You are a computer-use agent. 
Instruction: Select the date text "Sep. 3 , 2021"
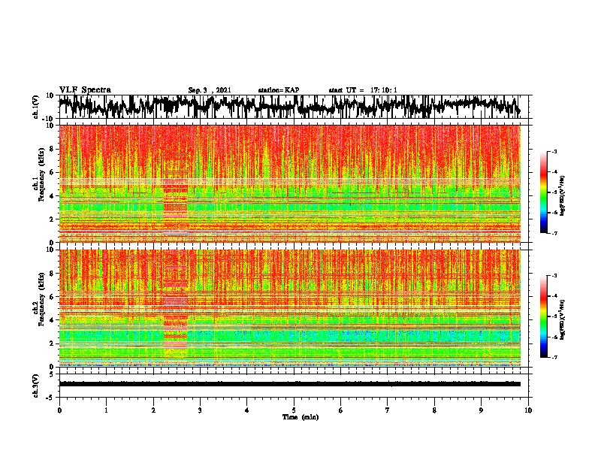210,90
